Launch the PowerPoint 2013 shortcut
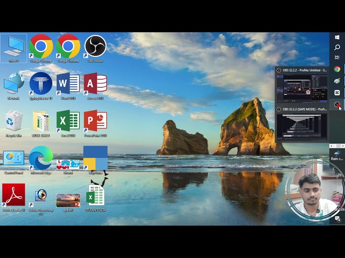 [95, 124]
